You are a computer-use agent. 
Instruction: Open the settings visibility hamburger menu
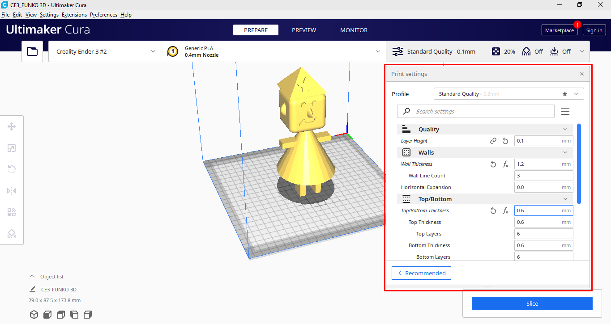pos(565,111)
